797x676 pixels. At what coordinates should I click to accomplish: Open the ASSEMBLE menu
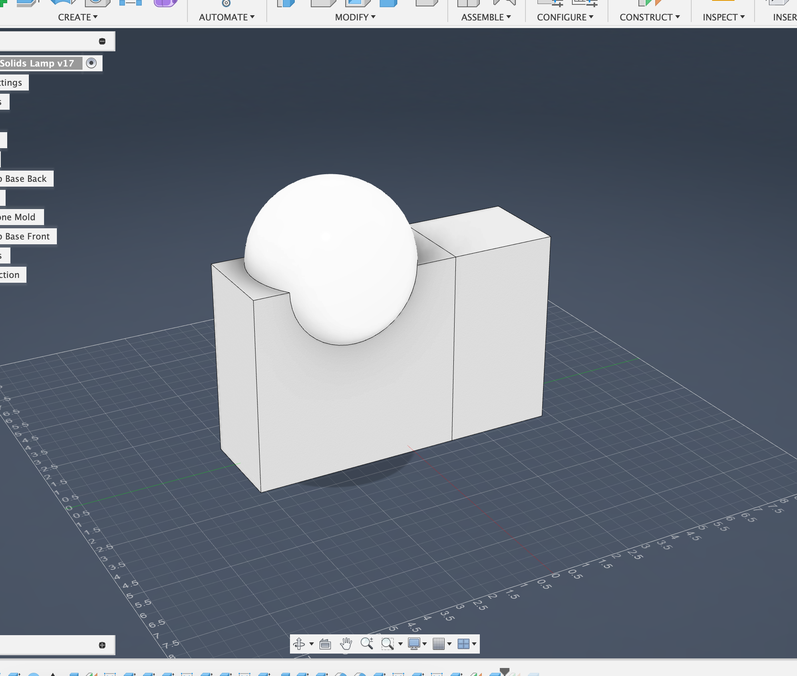(x=485, y=17)
